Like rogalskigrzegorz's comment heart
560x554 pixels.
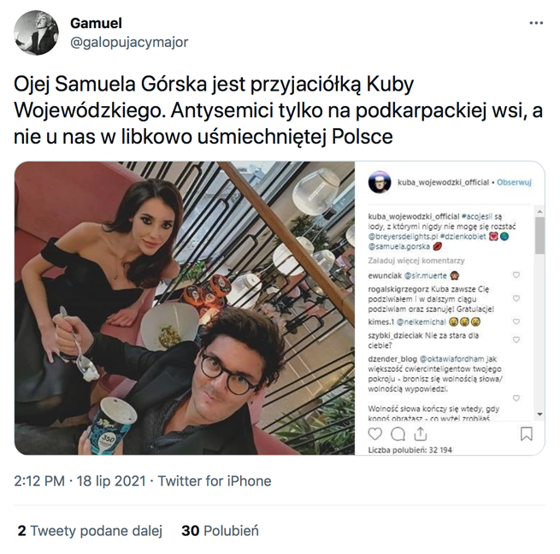[516, 298]
